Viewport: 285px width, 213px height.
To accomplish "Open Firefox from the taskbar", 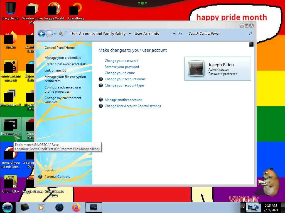I will pos(77,207).
